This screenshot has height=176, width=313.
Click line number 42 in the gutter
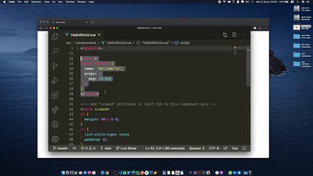point(71,109)
